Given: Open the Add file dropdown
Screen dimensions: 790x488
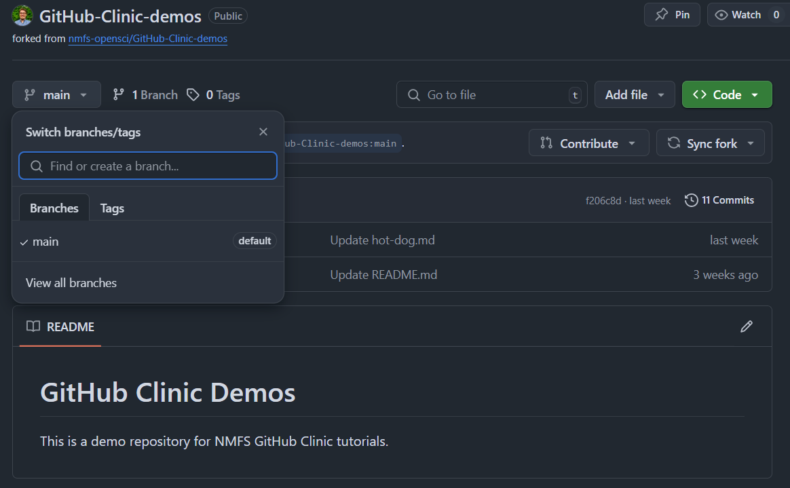Looking at the screenshot, I should coord(635,94).
